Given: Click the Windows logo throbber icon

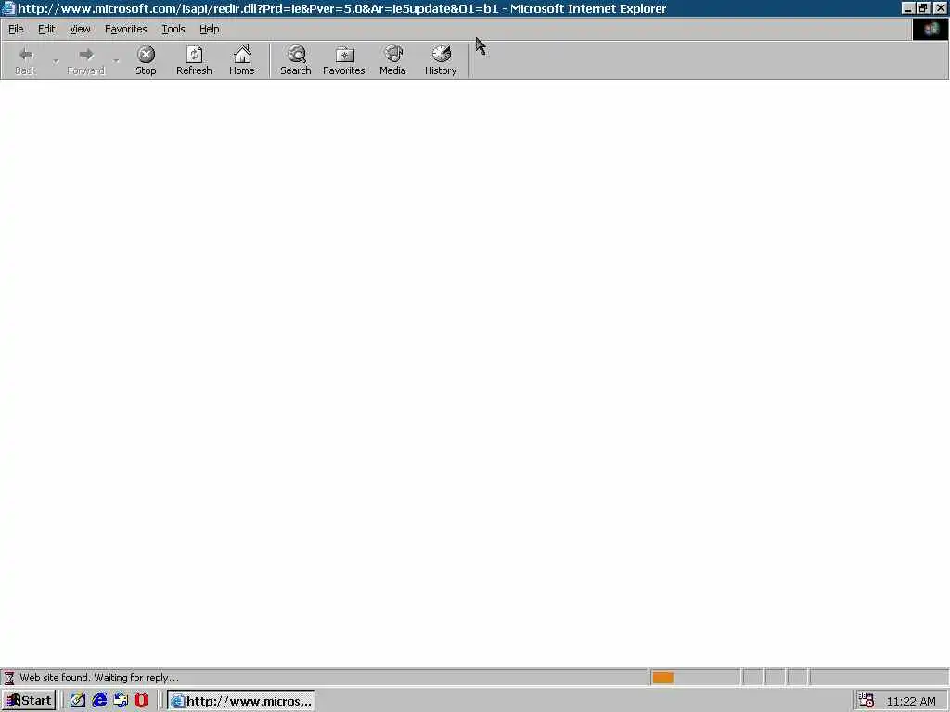Looking at the screenshot, I should tap(931, 29).
